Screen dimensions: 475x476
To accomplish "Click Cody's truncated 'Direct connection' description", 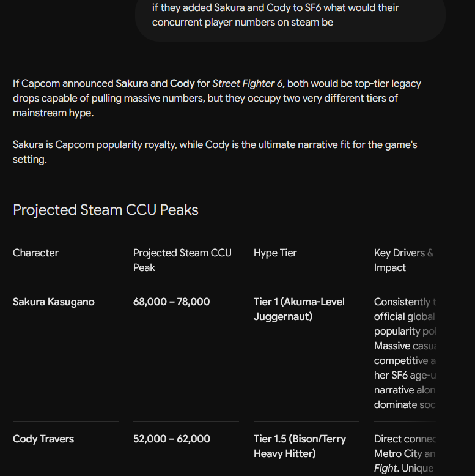I will tap(405, 453).
